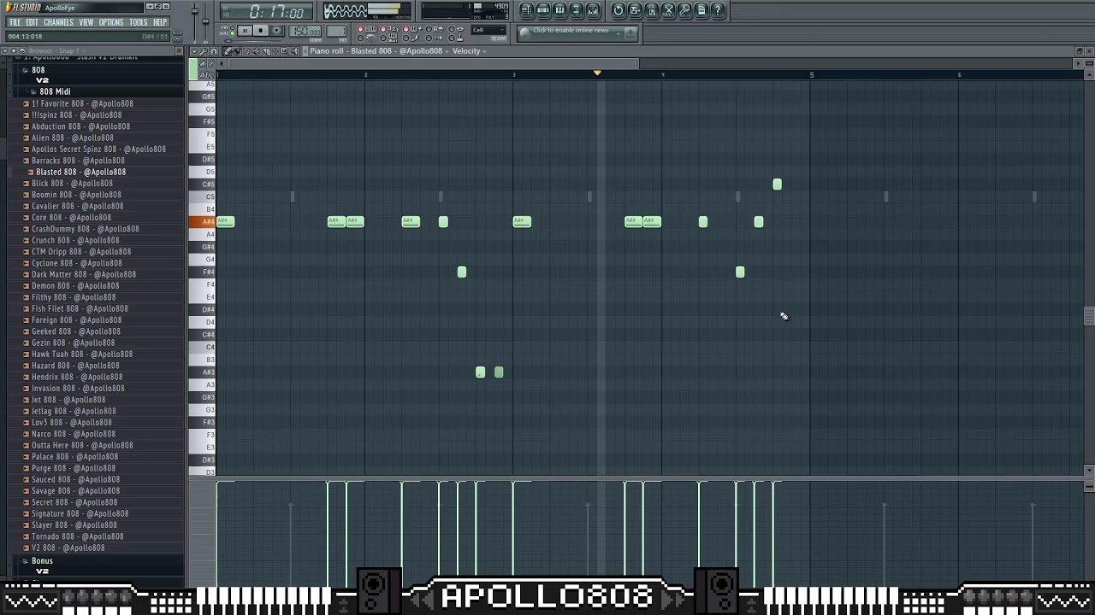The width and height of the screenshot is (1095, 615).
Task: Click the save project icon
Action: [x=635, y=10]
